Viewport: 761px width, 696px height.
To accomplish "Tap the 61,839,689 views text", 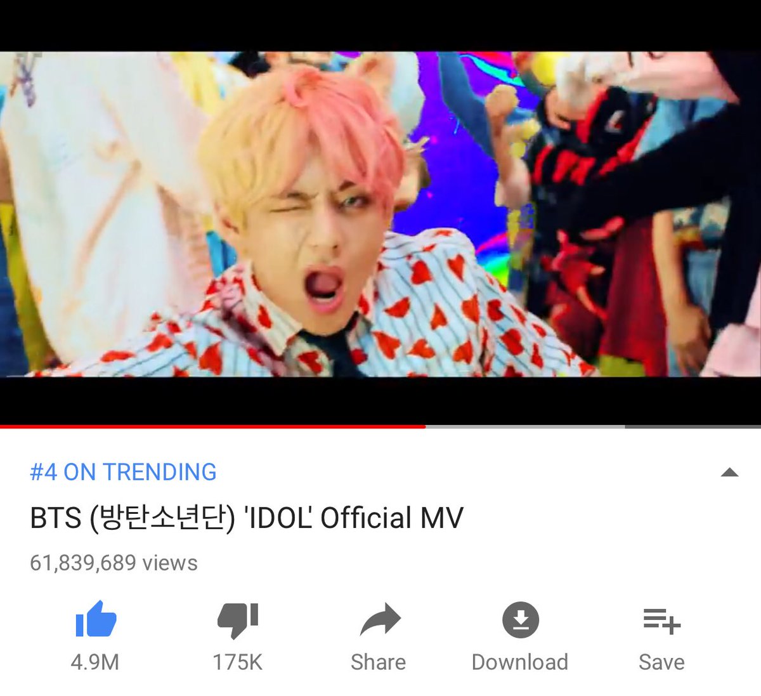I will tap(114, 563).
